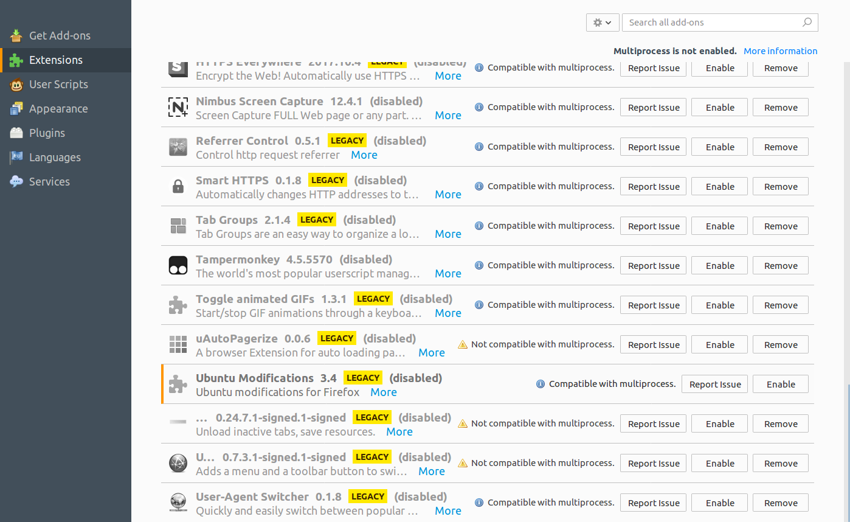Open the More information link about multiprocess
The height and width of the screenshot is (522, 850).
pos(781,51)
